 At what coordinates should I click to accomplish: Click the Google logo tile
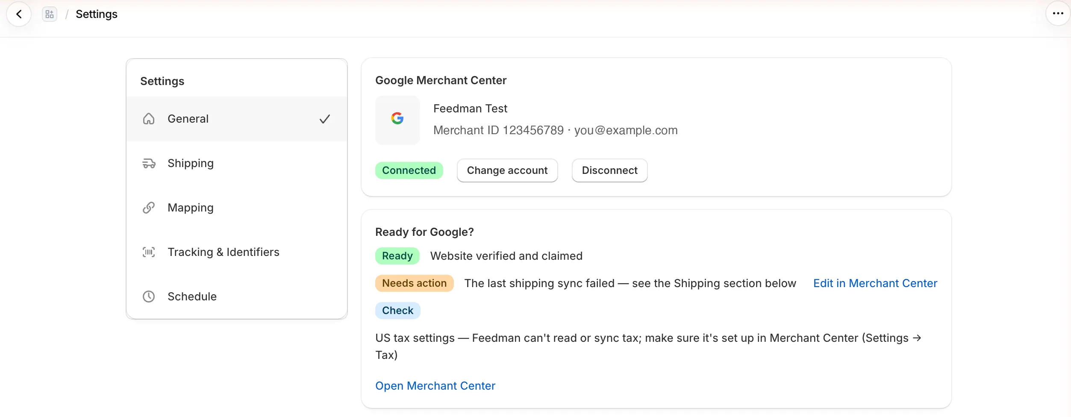397,120
